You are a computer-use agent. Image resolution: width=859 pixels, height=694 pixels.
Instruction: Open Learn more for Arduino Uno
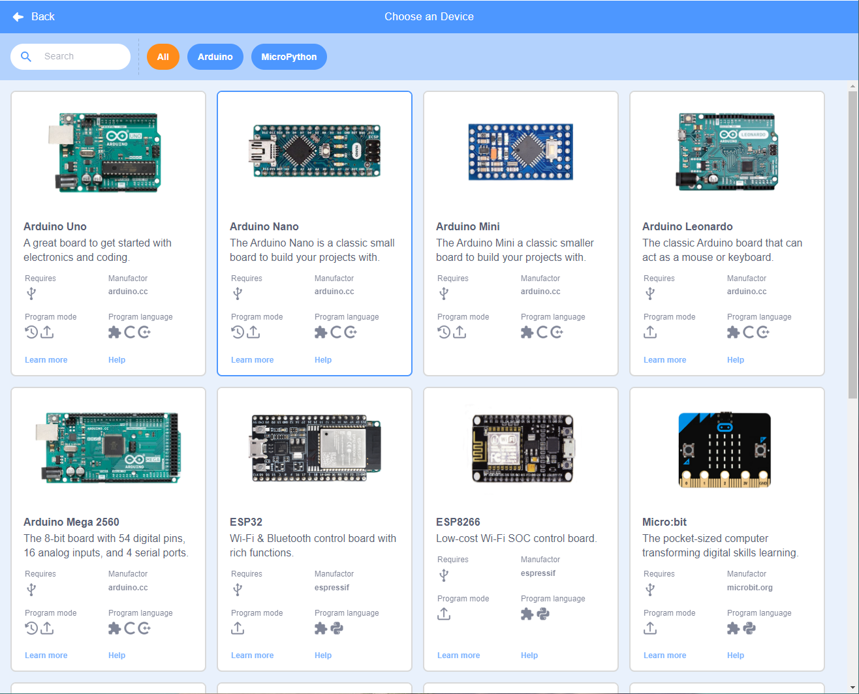46,360
